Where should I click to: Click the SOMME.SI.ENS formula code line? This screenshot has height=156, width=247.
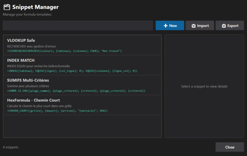(x=76, y=91)
